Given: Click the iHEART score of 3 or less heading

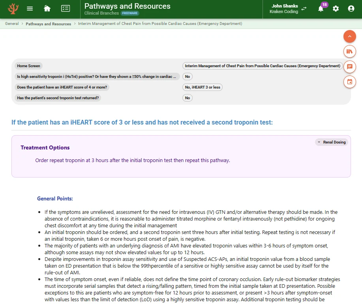Looking at the screenshot, I should pyautogui.click(x=142, y=122).
